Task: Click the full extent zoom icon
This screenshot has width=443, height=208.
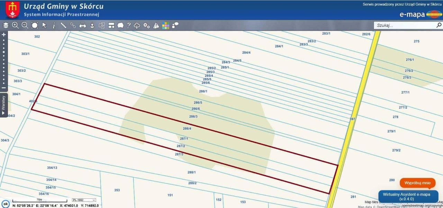Action: pyautogui.click(x=35, y=25)
